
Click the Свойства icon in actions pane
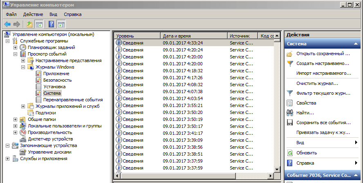tap(290, 103)
